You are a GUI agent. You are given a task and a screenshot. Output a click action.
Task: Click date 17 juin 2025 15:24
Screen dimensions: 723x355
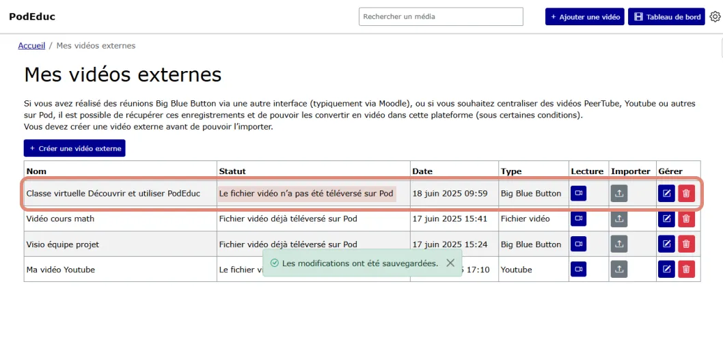click(450, 244)
